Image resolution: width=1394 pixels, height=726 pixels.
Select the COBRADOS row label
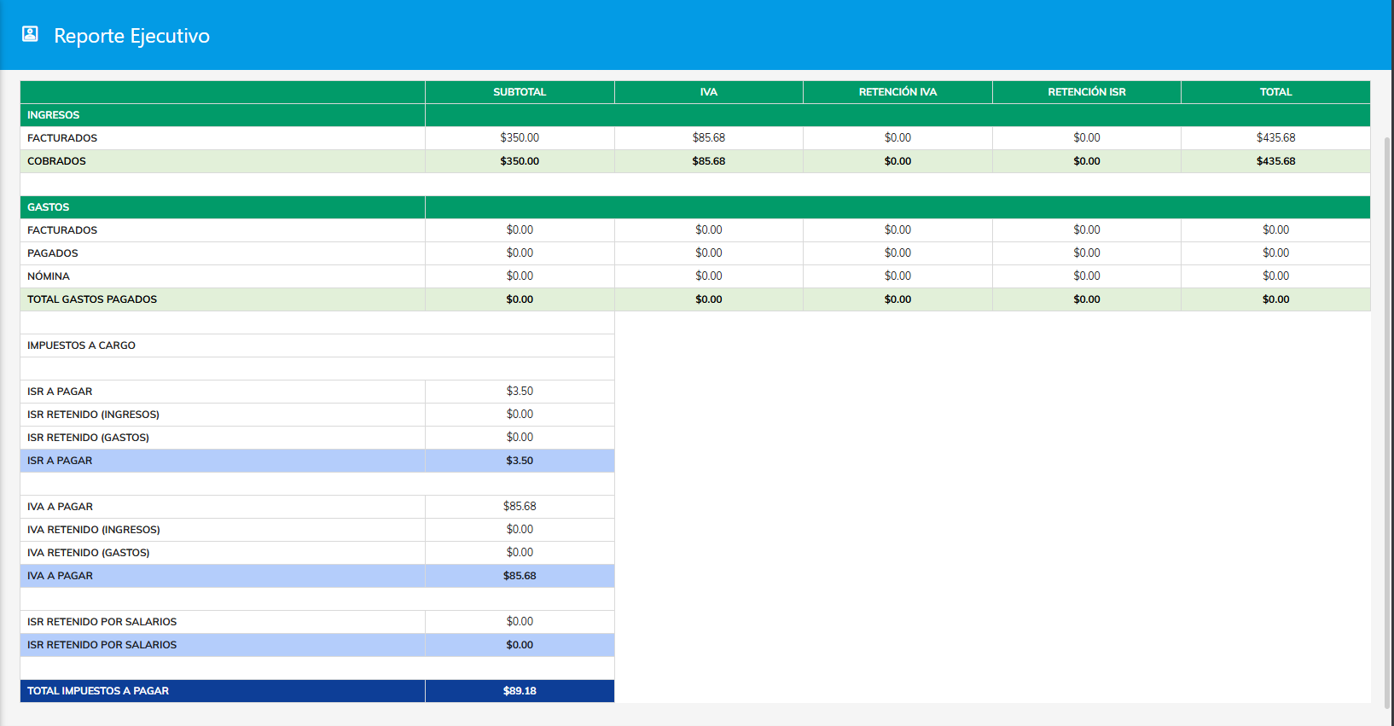(x=56, y=161)
